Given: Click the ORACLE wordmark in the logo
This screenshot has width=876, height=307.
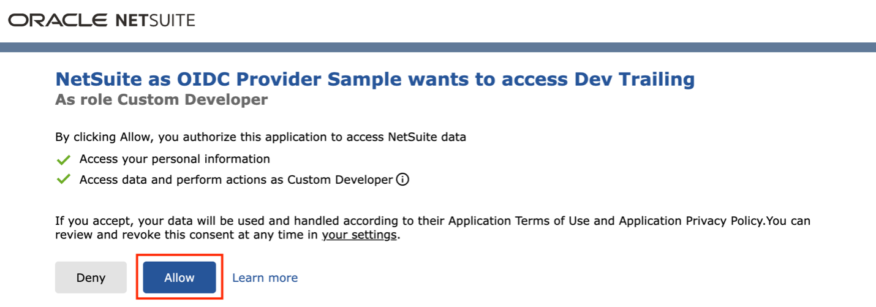Looking at the screenshot, I should click(58, 20).
